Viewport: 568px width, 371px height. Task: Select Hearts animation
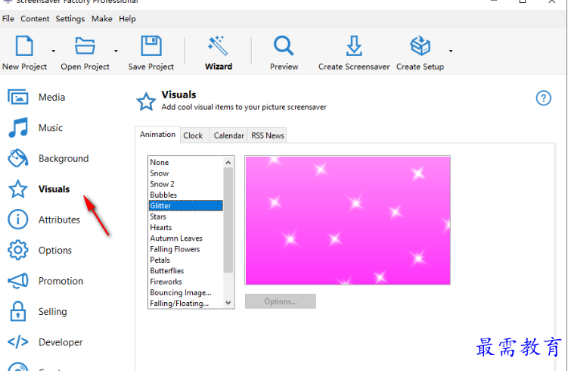click(x=186, y=227)
